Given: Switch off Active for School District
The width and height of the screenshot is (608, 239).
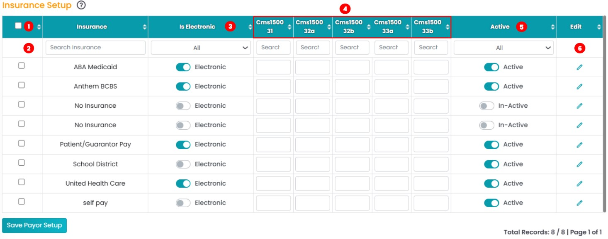Looking at the screenshot, I should coord(491,164).
